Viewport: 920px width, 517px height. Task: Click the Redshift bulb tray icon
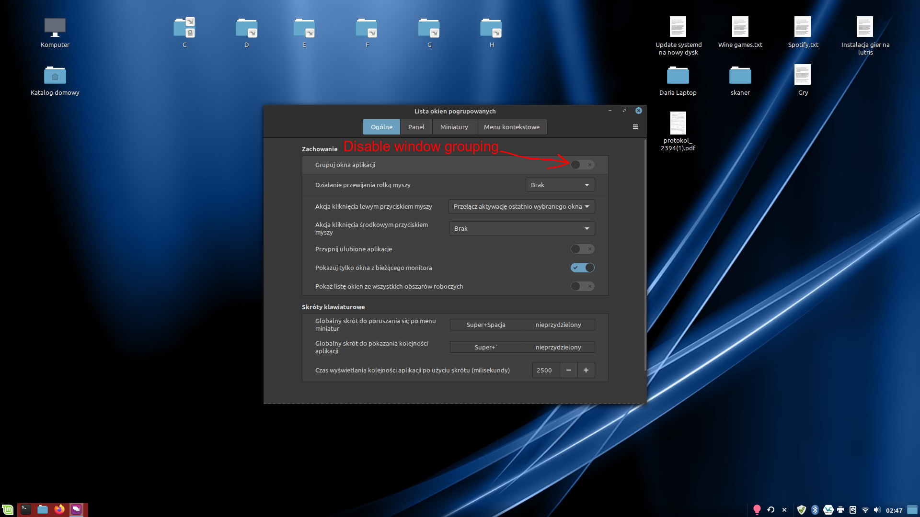point(758,510)
